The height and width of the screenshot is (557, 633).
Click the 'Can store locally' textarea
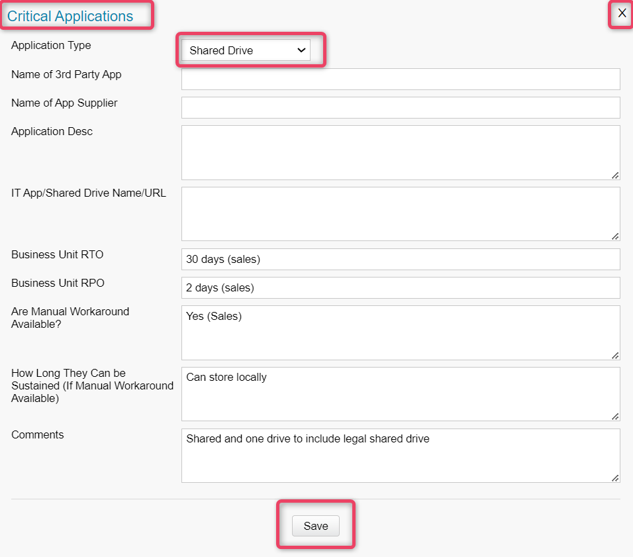coord(401,394)
